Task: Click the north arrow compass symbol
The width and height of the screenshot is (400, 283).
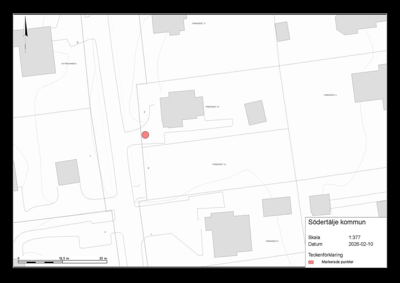Action: pos(25,34)
